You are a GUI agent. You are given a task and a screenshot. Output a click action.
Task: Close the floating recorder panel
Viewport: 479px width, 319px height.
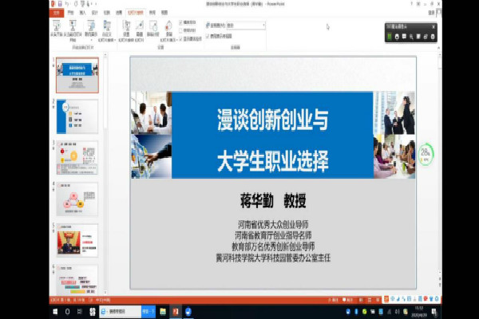[x=433, y=27]
